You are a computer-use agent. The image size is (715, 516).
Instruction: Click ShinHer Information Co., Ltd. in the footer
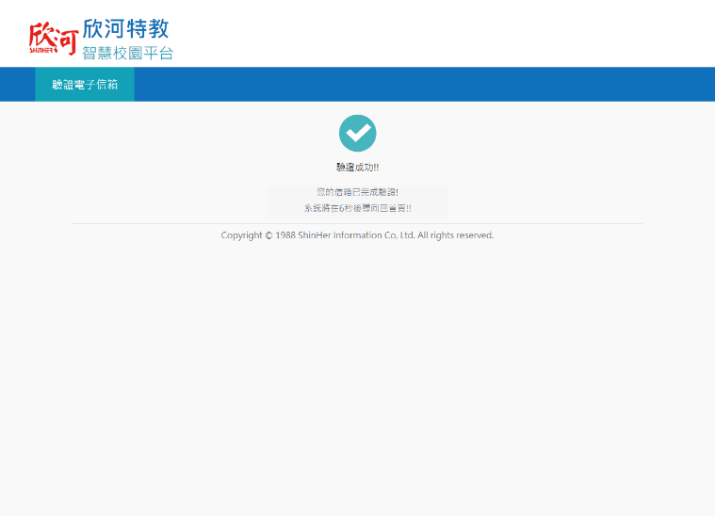[x=356, y=235]
